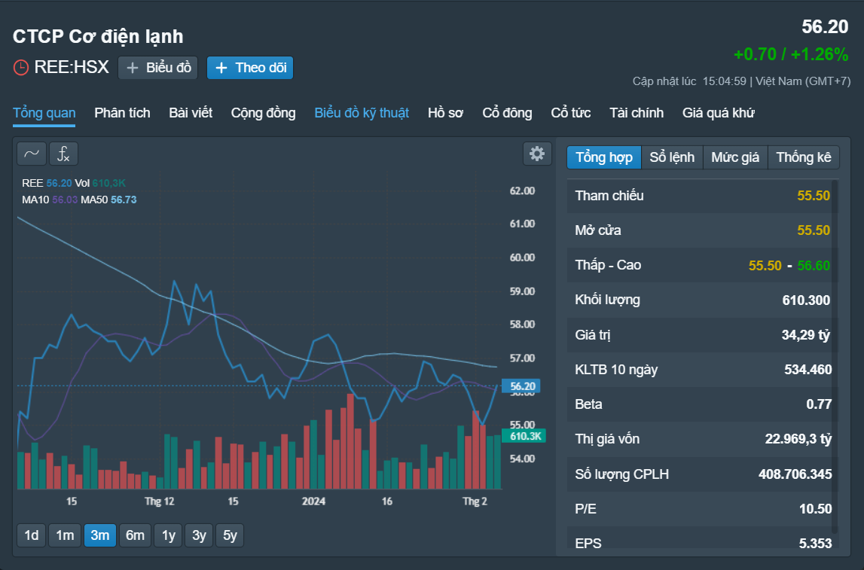The image size is (864, 570).
Task: Click the Giá trị 34,29 tỷ value
Action: pyautogui.click(x=805, y=335)
